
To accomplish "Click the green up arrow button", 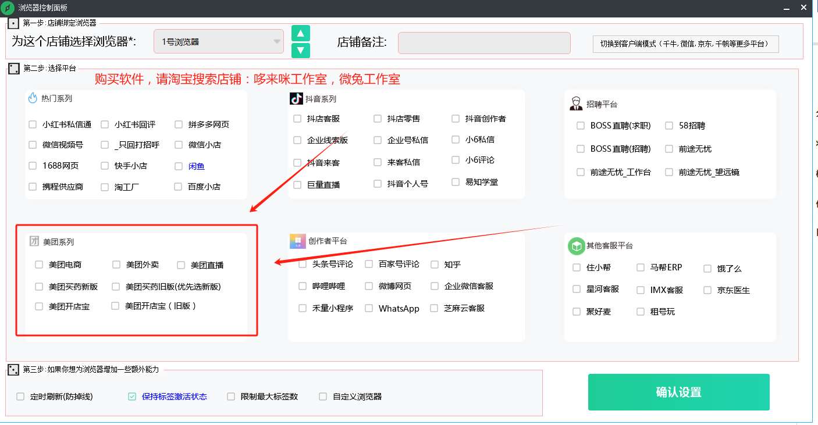I will coord(300,33).
